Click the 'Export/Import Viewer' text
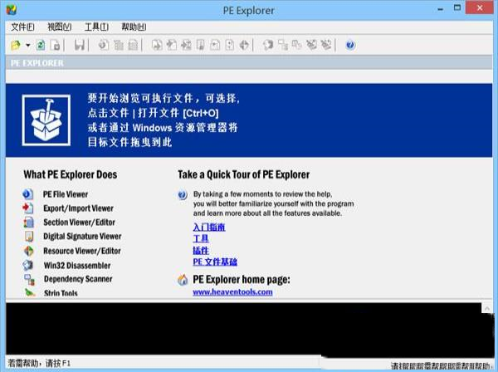 tap(79, 208)
